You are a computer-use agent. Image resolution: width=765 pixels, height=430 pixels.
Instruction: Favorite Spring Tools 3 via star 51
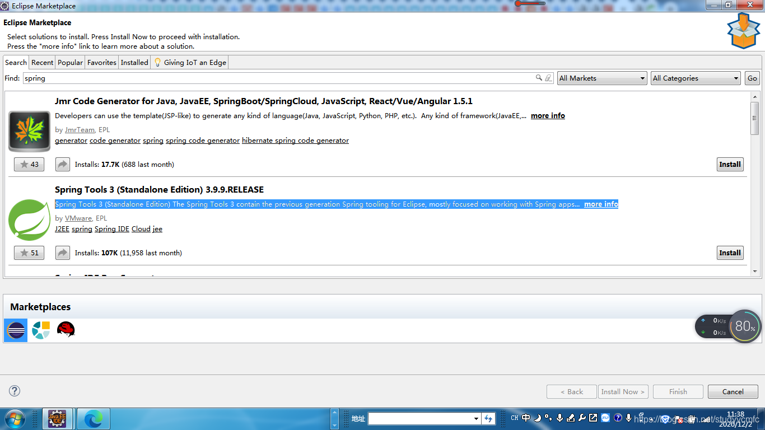29,253
